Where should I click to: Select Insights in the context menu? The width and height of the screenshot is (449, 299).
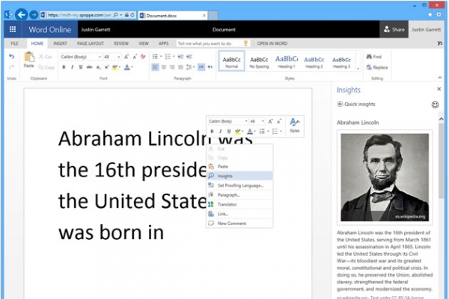[x=239, y=176]
